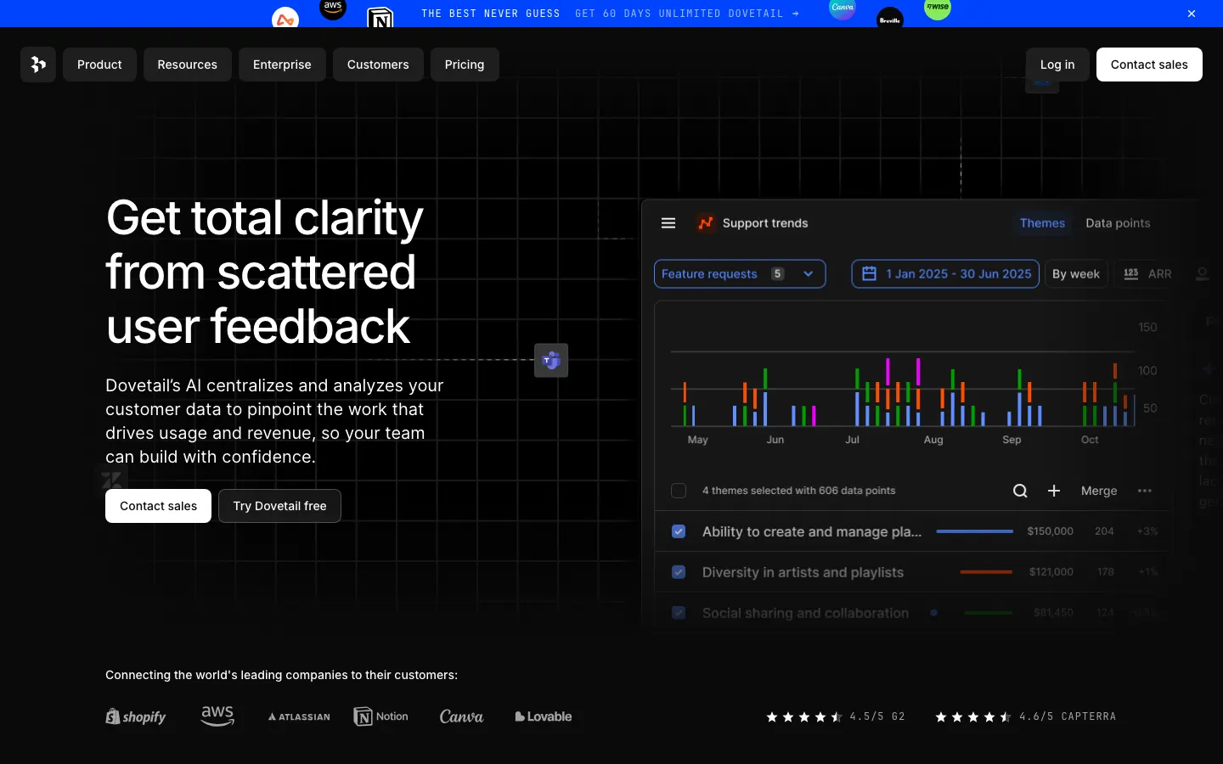Click the search icon above themes list
The width and height of the screenshot is (1223, 764).
click(1020, 491)
